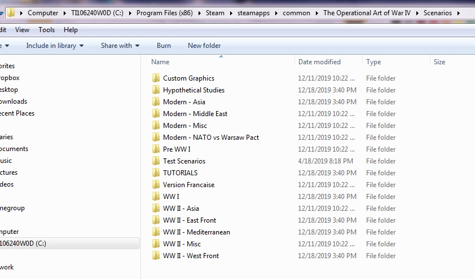Viewport: 475px width, 279px height.
Task: Select the Version Francaise folder icon
Action: [156, 184]
